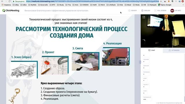Click the Сервисы apps grid icon
Viewport: 185px width, 104px height.
[x=3, y=5]
